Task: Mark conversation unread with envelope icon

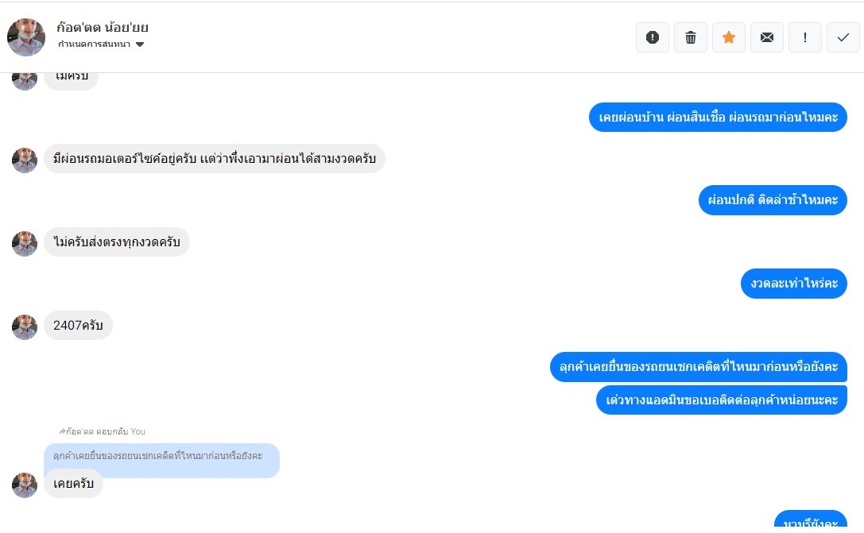Action: [767, 37]
